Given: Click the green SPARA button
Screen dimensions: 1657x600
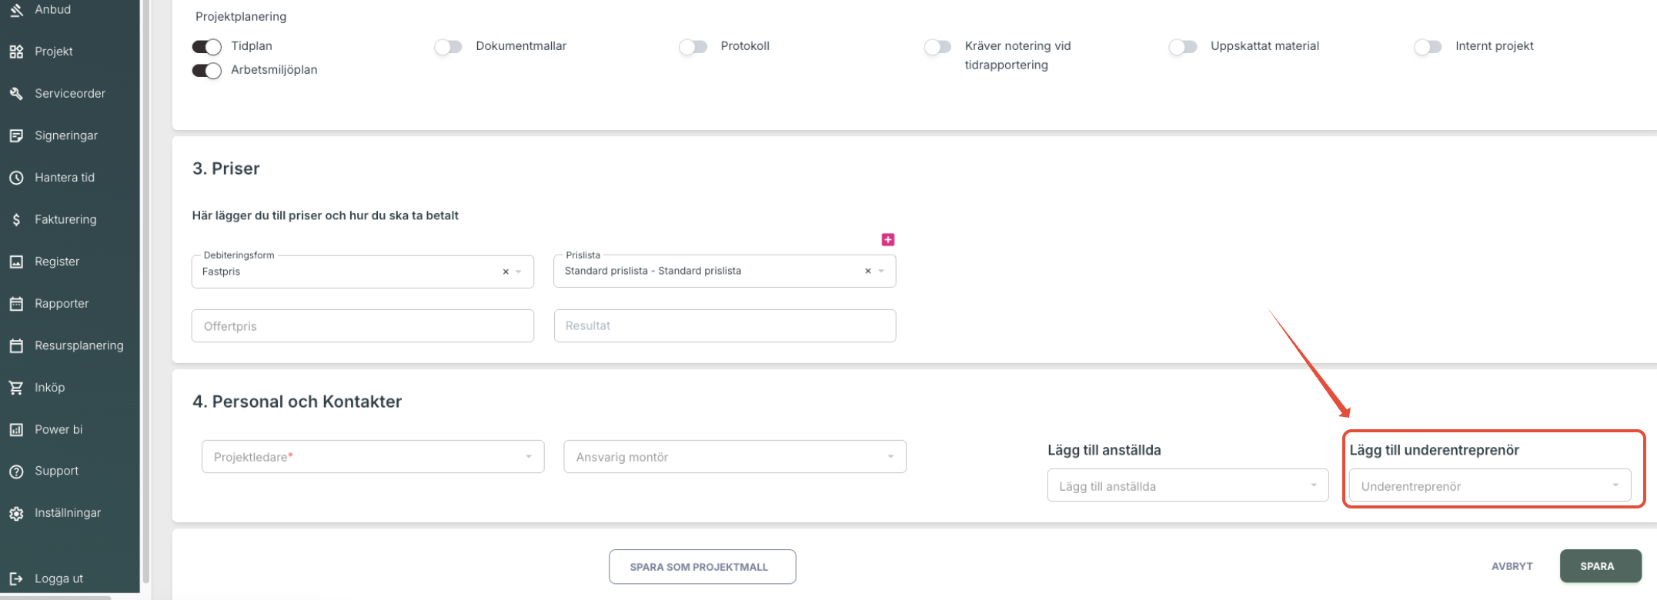Looking at the screenshot, I should click(x=1600, y=566).
